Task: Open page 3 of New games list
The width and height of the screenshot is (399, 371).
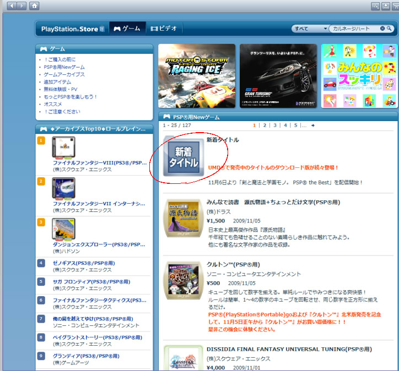Action: [x=275, y=126]
